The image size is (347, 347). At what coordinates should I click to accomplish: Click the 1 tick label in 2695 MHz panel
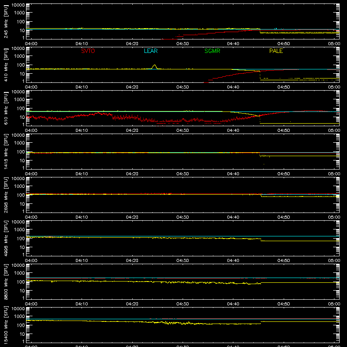pos(23,211)
